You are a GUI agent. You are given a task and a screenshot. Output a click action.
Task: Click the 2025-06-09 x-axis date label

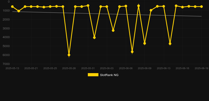145,68
